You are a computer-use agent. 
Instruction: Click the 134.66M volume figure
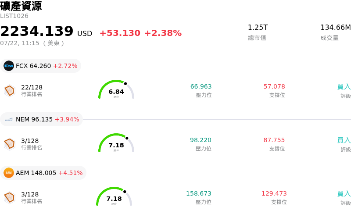pyautogui.click(x=336, y=27)
